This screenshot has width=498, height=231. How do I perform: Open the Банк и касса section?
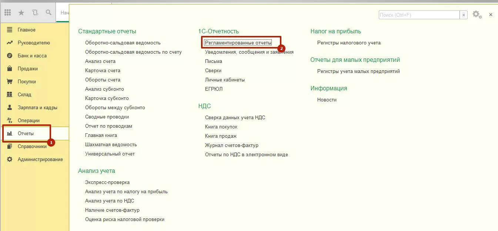click(32, 56)
